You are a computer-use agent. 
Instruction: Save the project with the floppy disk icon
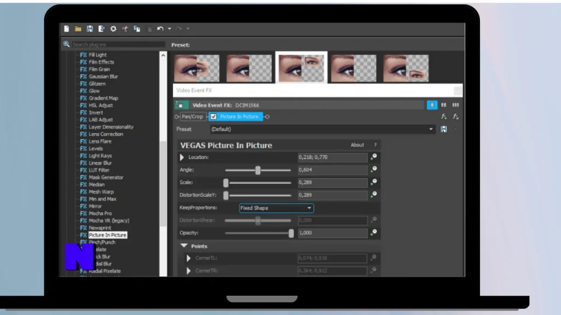90,28
